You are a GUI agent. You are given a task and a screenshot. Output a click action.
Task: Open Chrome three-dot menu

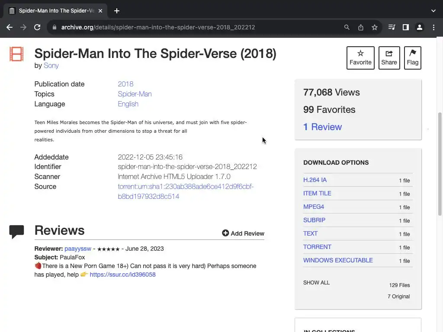[x=433, y=27]
